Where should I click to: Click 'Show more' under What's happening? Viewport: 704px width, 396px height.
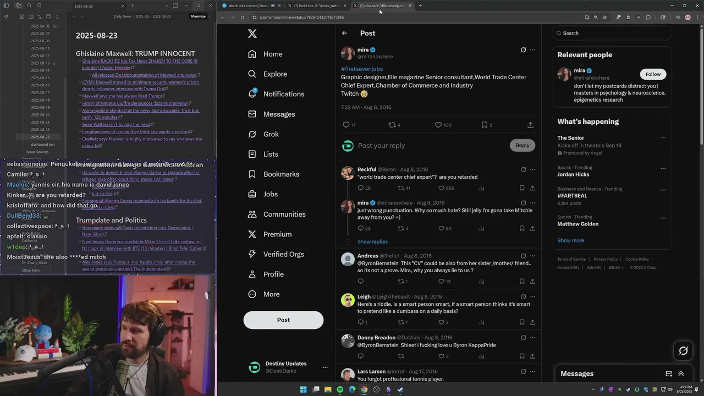click(x=571, y=240)
